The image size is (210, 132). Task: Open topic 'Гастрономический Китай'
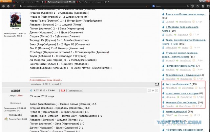point(180,66)
